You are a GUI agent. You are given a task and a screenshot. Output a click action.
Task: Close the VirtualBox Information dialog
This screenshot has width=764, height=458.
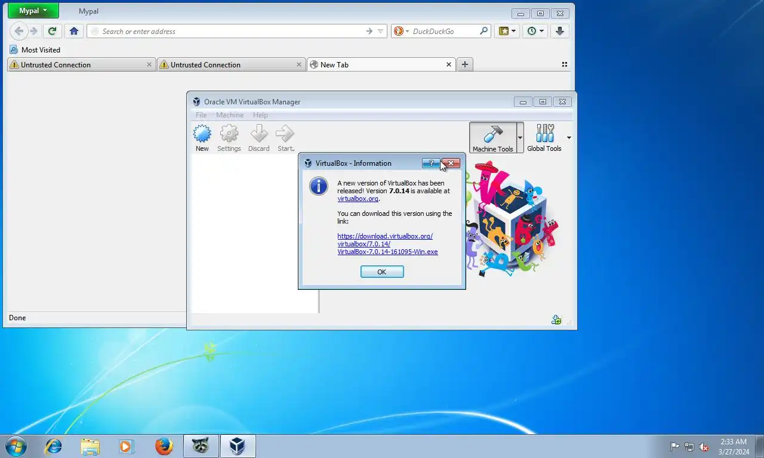(x=451, y=163)
